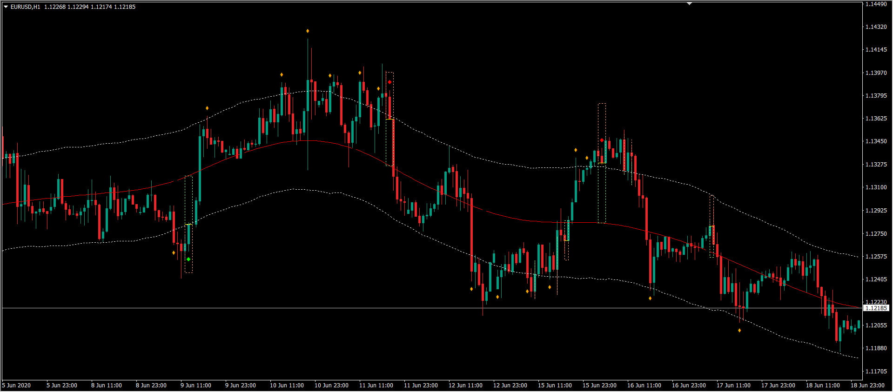Select the current price tag 1.12185

pyautogui.click(x=876, y=308)
